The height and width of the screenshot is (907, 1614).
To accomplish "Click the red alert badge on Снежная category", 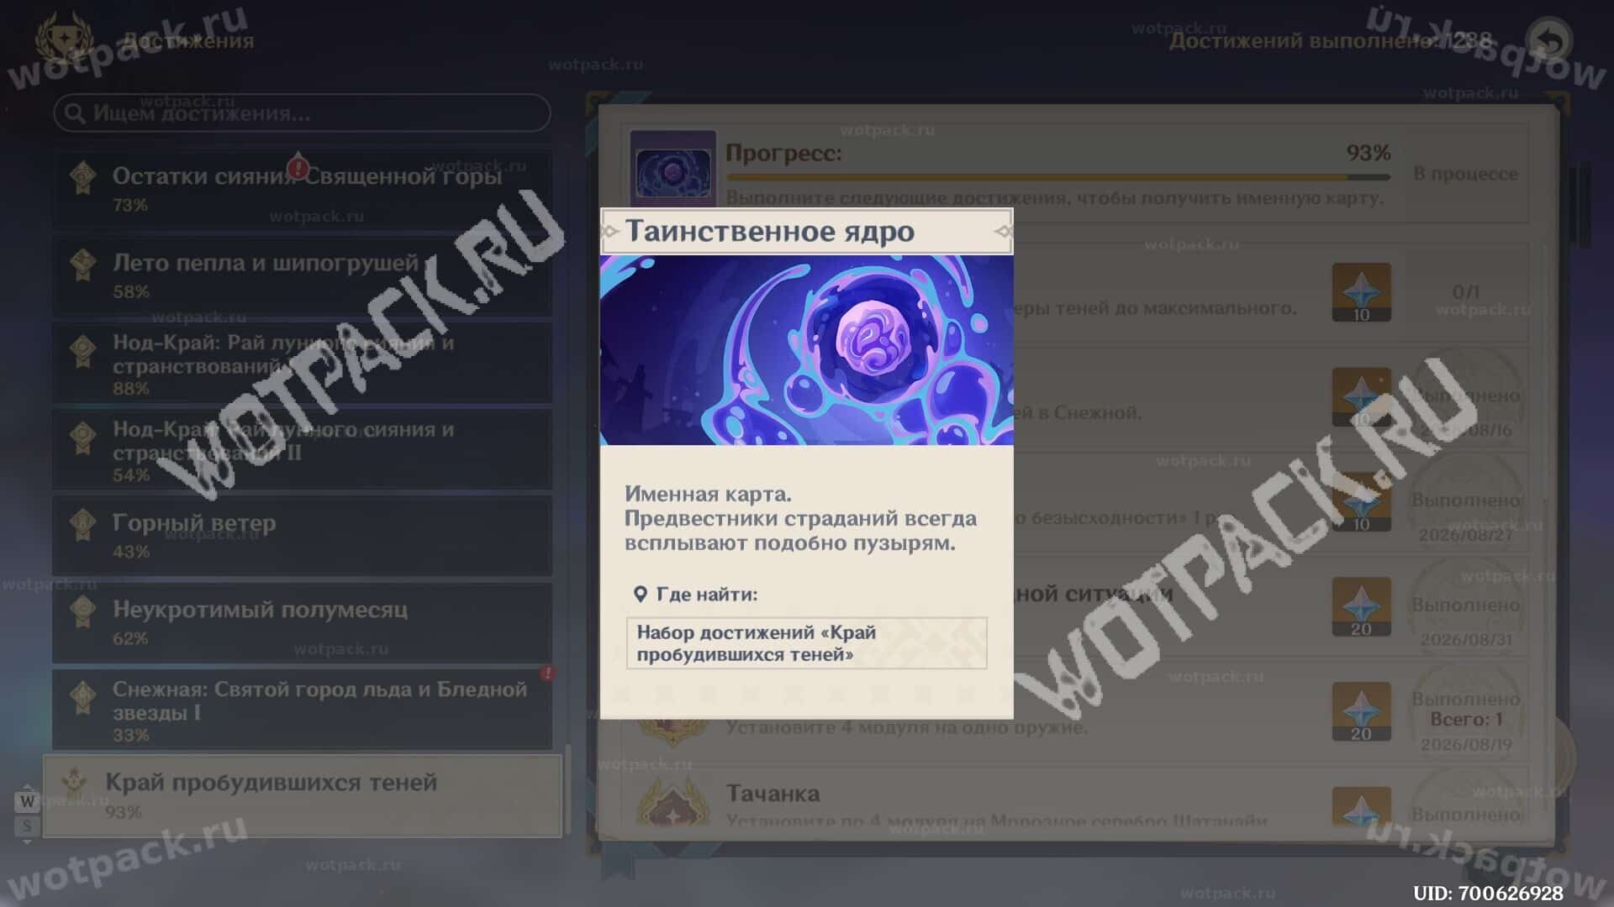I will (x=547, y=673).
